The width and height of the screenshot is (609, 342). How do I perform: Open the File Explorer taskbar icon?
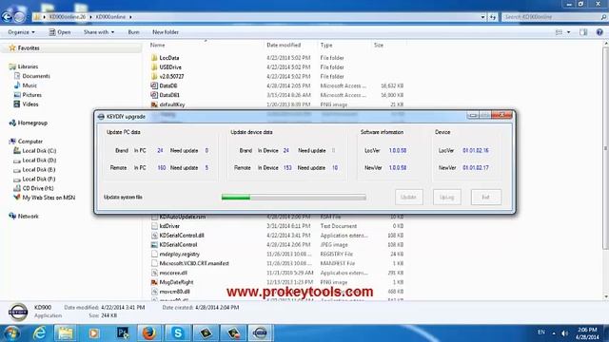[x=66, y=333]
